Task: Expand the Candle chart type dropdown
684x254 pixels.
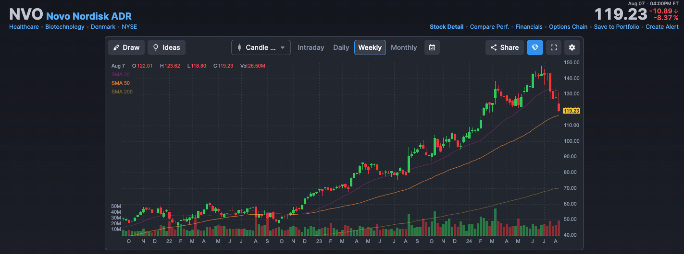Action: (261, 47)
